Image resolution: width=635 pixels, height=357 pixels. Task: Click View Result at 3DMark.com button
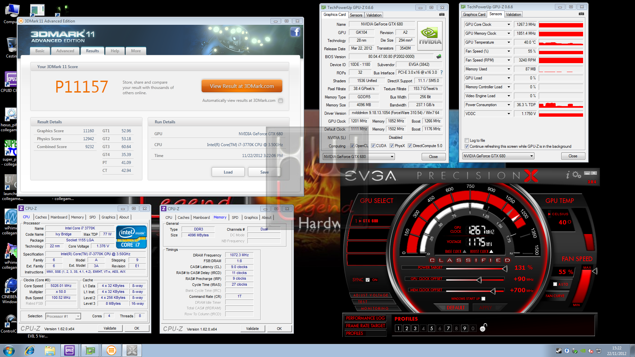coord(242,86)
